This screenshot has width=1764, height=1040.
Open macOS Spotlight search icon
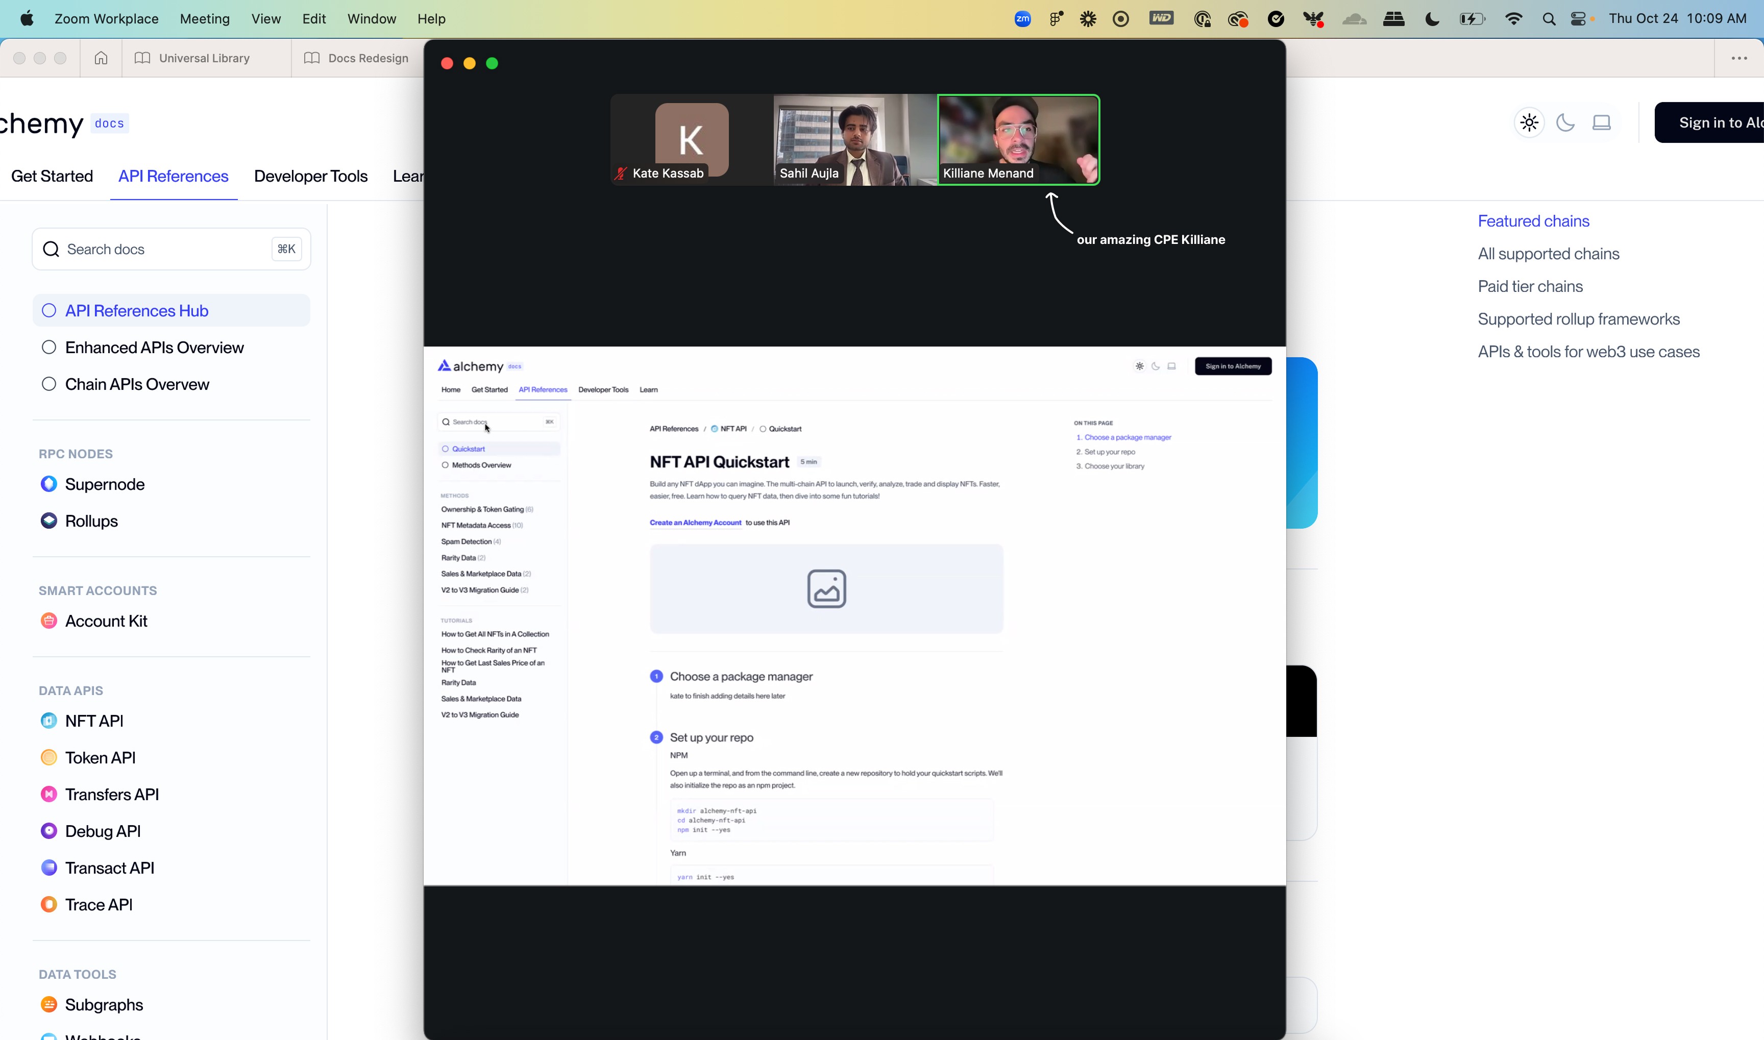(x=1549, y=19)
